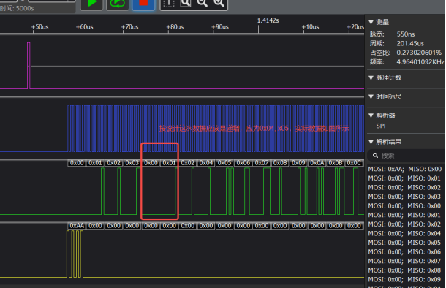This screenshot has width=446, height=288.
Task: Select the dashed-box cursor selection tool
Action: pyautogui.click(x=169, y=4)
